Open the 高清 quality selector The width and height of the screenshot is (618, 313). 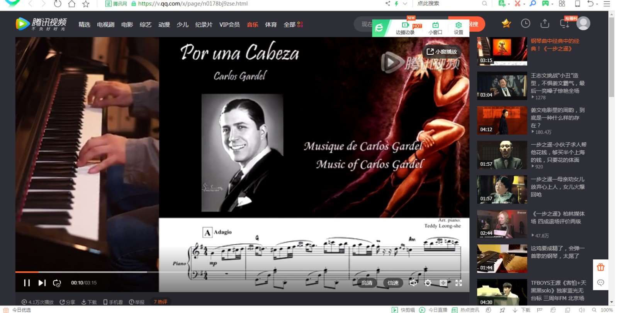[x=367, y=283]
